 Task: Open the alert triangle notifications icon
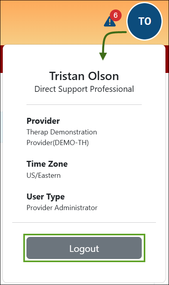pos(110,21)
